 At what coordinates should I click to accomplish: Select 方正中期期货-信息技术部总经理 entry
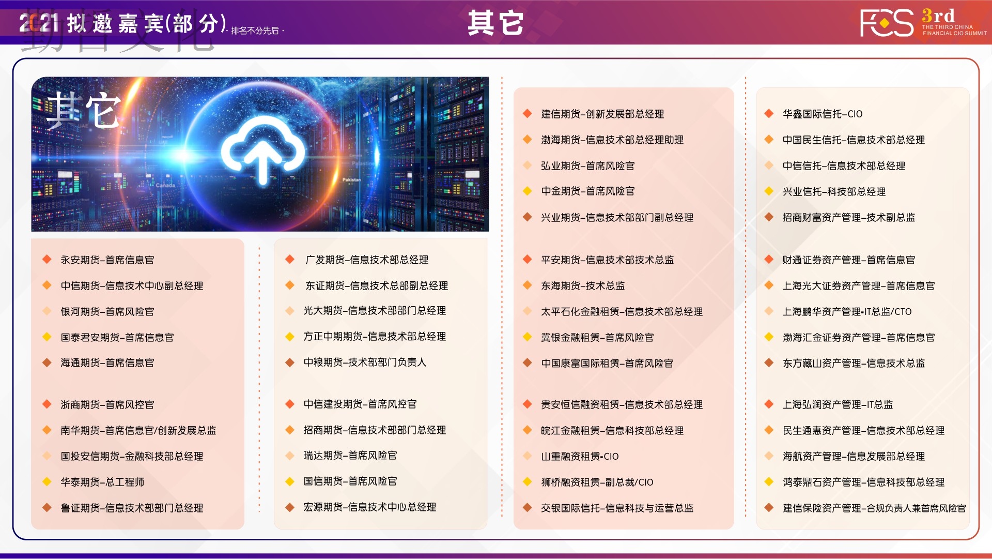[375, 336]
